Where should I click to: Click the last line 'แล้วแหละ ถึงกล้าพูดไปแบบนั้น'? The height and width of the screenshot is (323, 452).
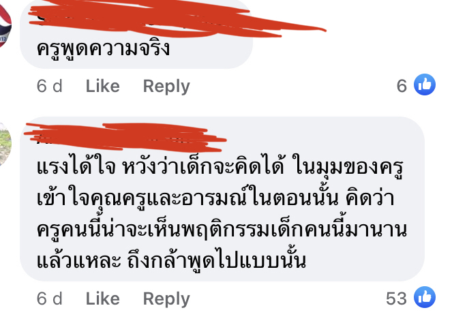point(171,260)
